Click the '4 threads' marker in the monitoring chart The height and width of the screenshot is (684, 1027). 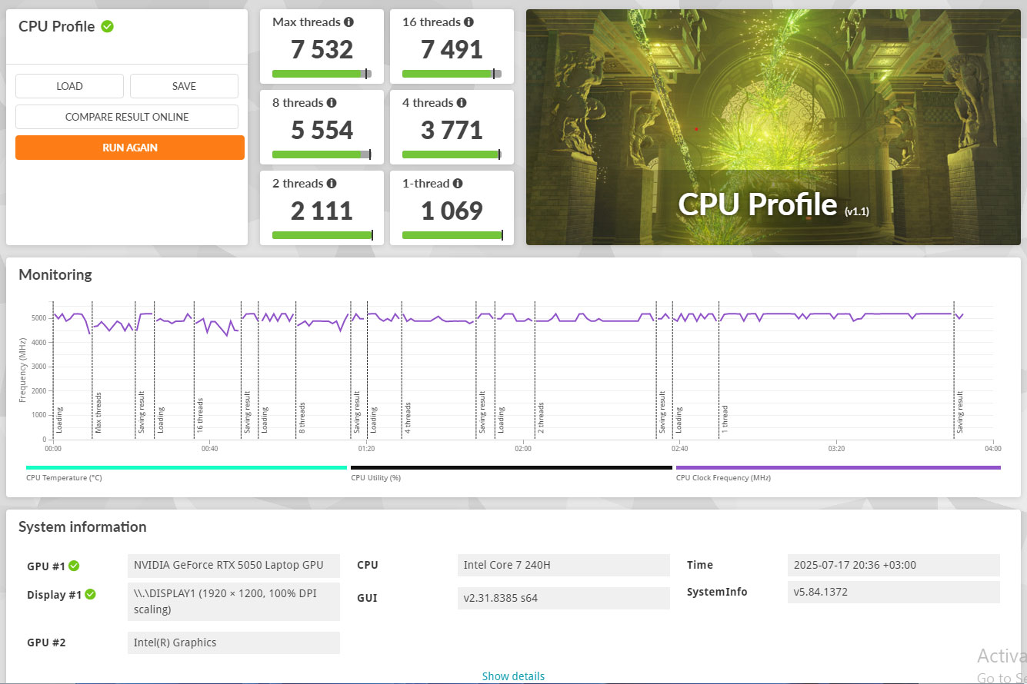tap(408, 417)
